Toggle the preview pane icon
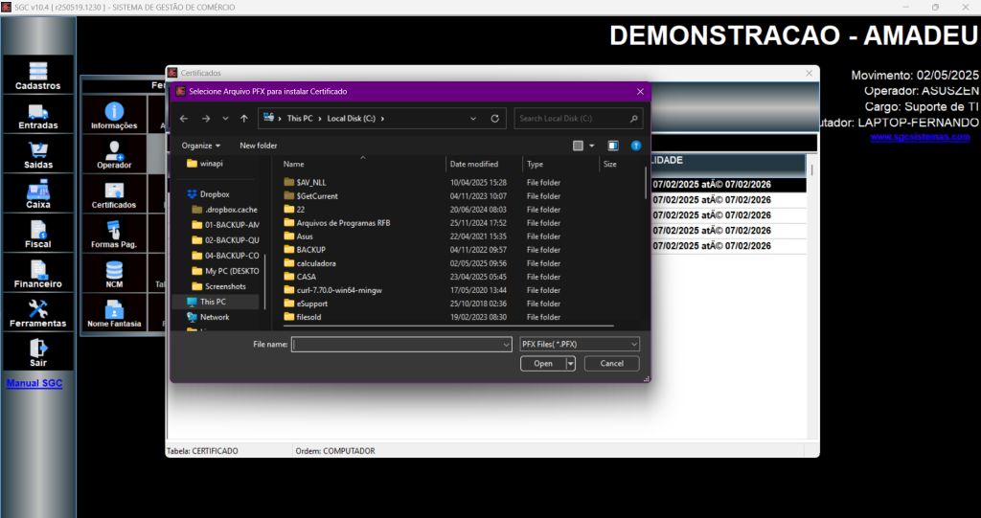 [x=613, y=146]
